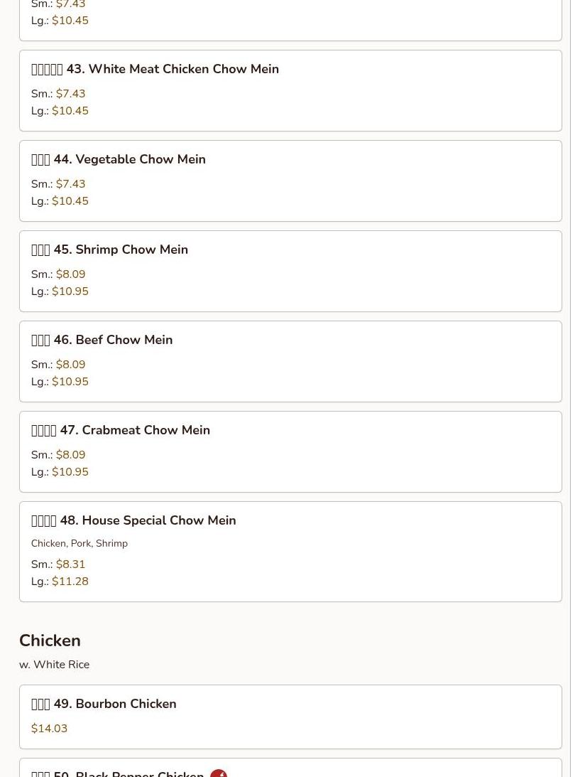
Task: Click the Chicken section heading
Action: pyautogui.click(x=50, y=641)
